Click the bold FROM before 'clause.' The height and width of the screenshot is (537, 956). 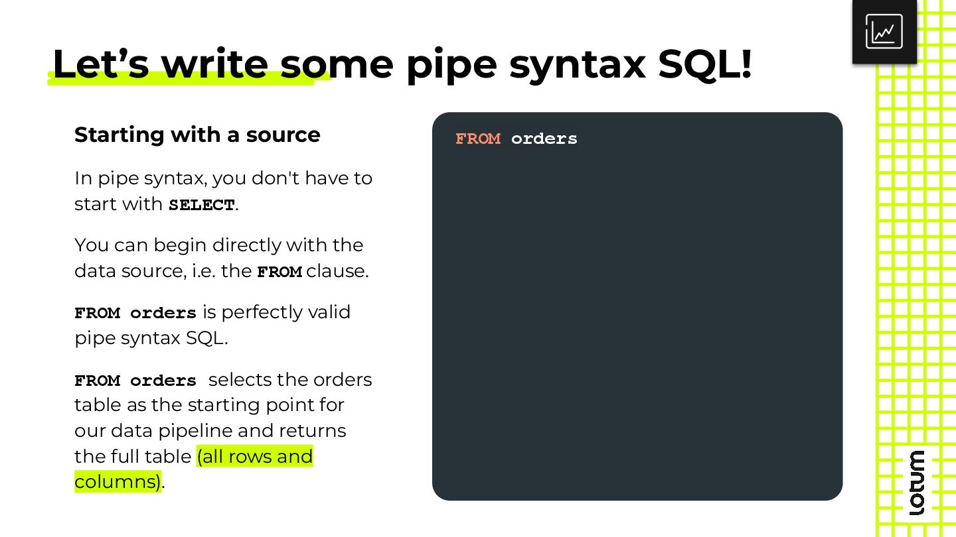[x=279, y=272]
